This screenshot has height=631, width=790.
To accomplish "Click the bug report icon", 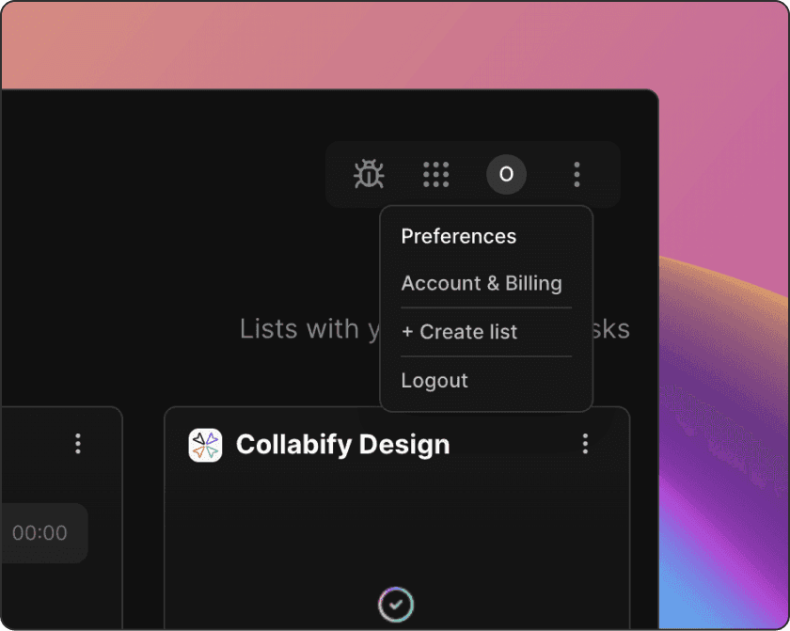I will [369, 174].
